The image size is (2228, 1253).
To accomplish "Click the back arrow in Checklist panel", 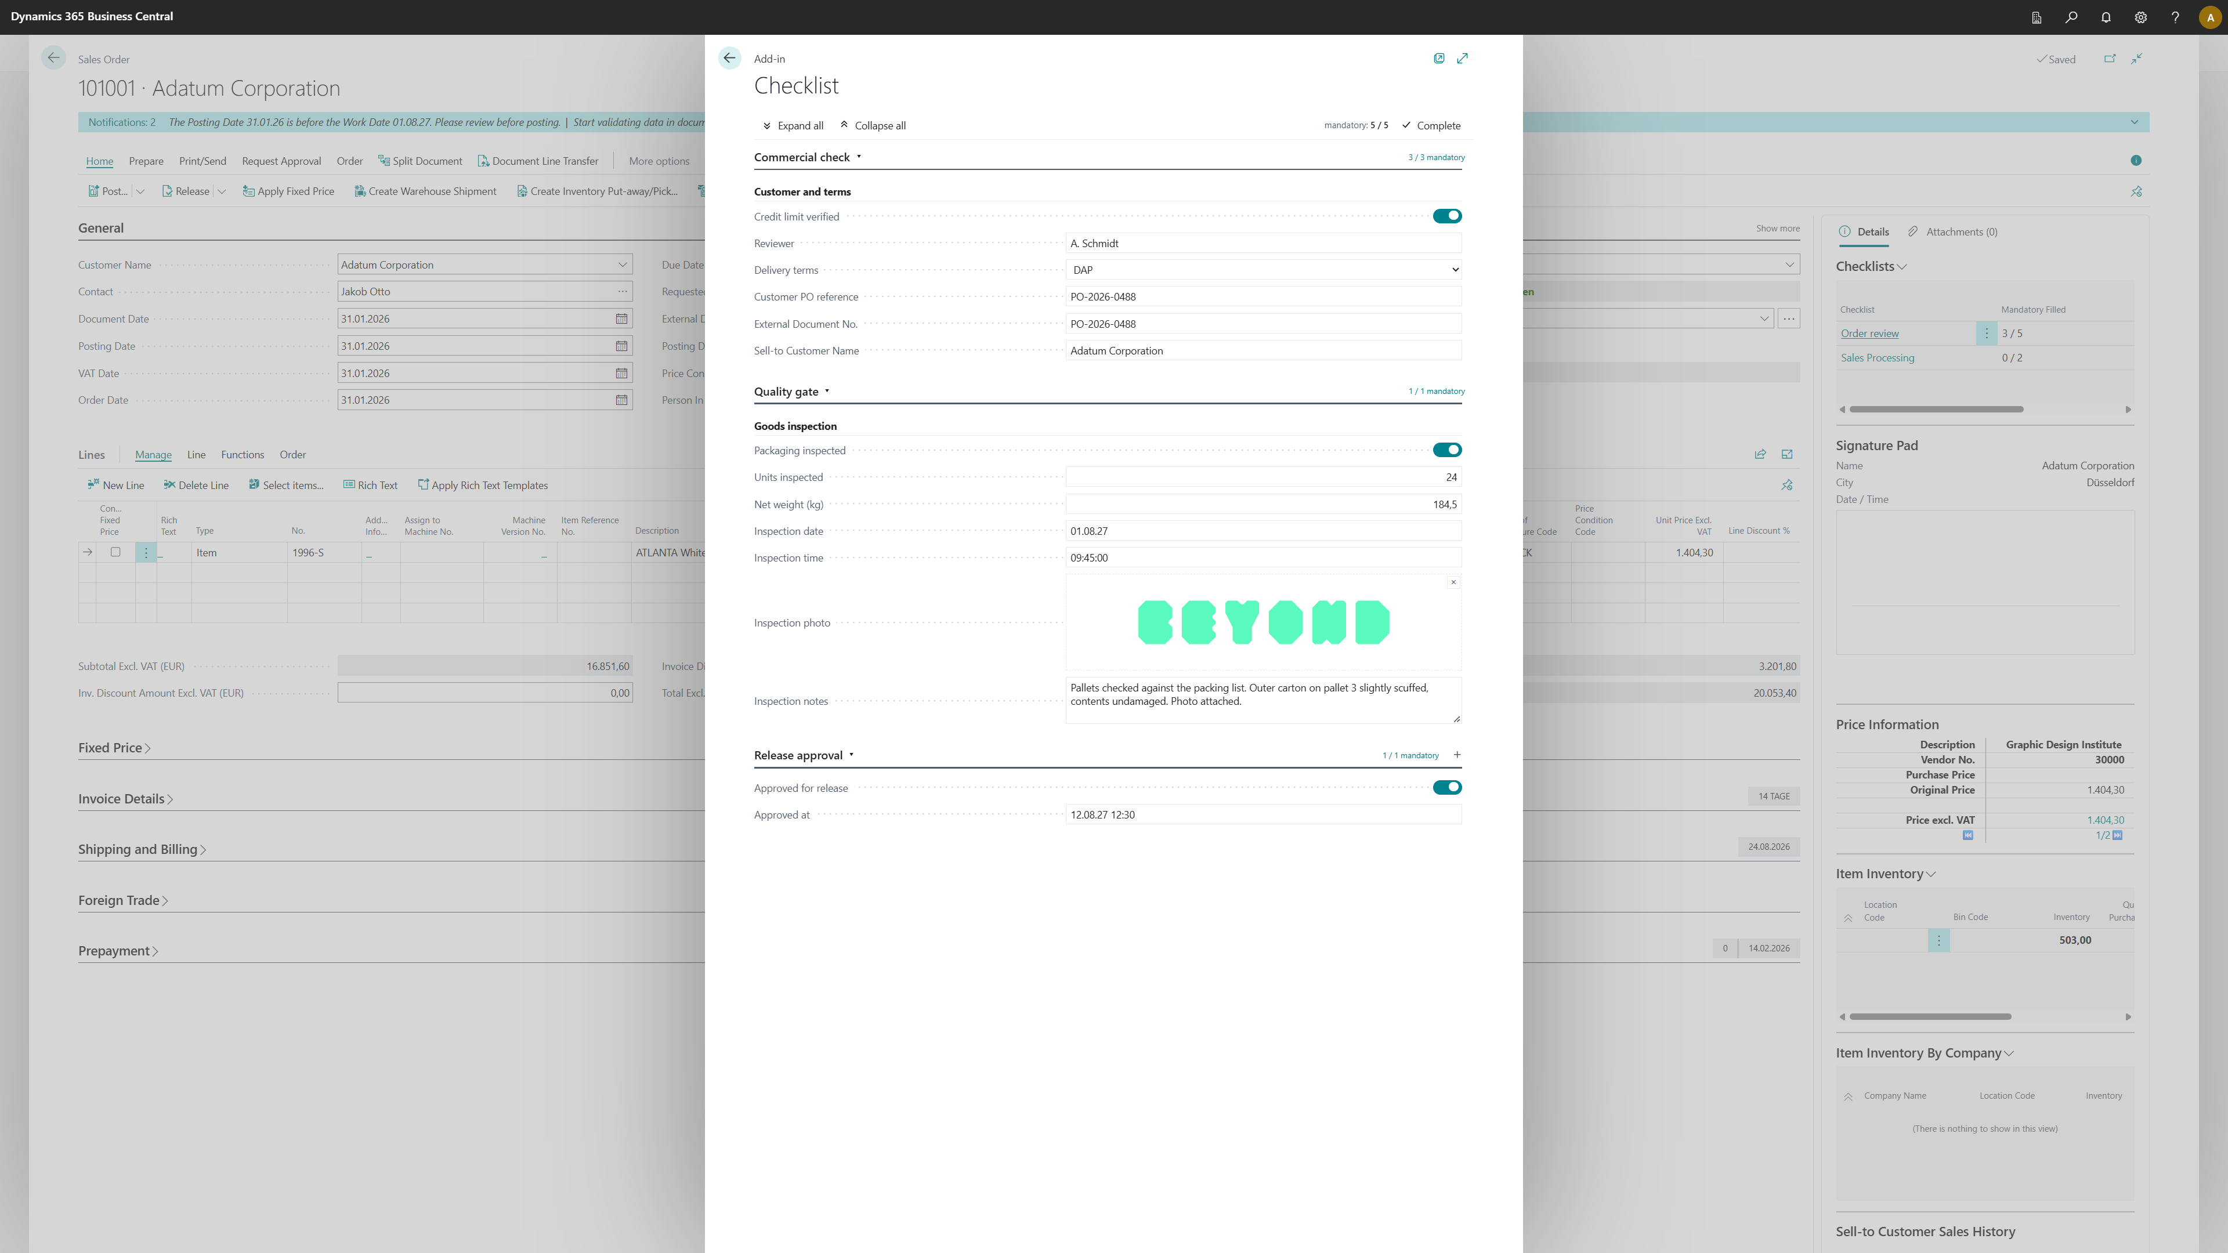I will pos(729,58).
